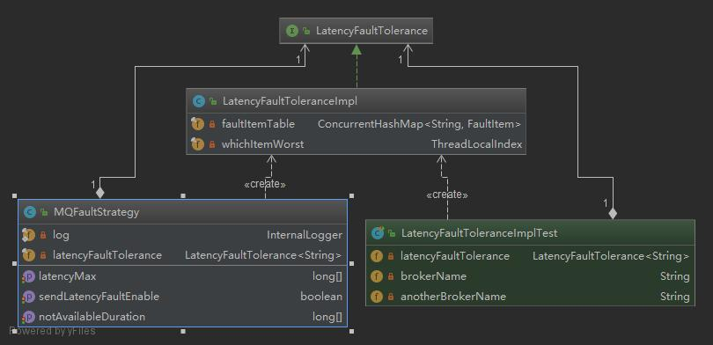Select the LatencyFaultTolerance interface title

(x=371, y=31)
